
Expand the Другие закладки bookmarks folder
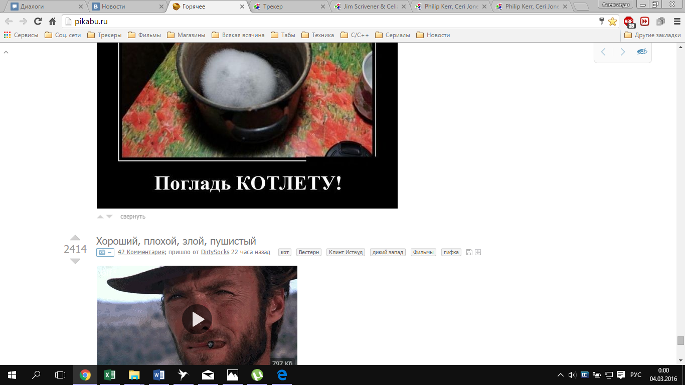652,35
